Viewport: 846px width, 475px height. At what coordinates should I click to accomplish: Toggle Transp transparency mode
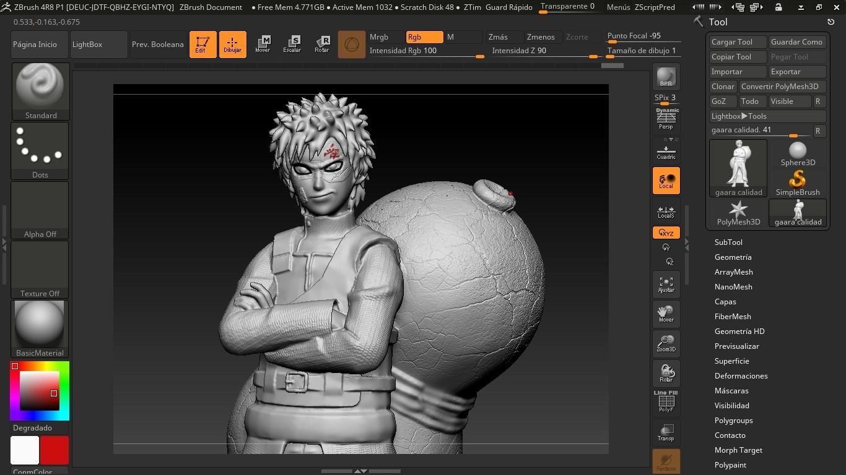(666, 432)
